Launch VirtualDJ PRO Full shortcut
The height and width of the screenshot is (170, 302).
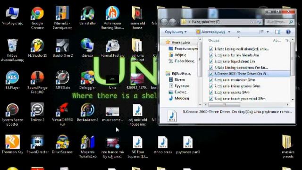click(62, 114)
